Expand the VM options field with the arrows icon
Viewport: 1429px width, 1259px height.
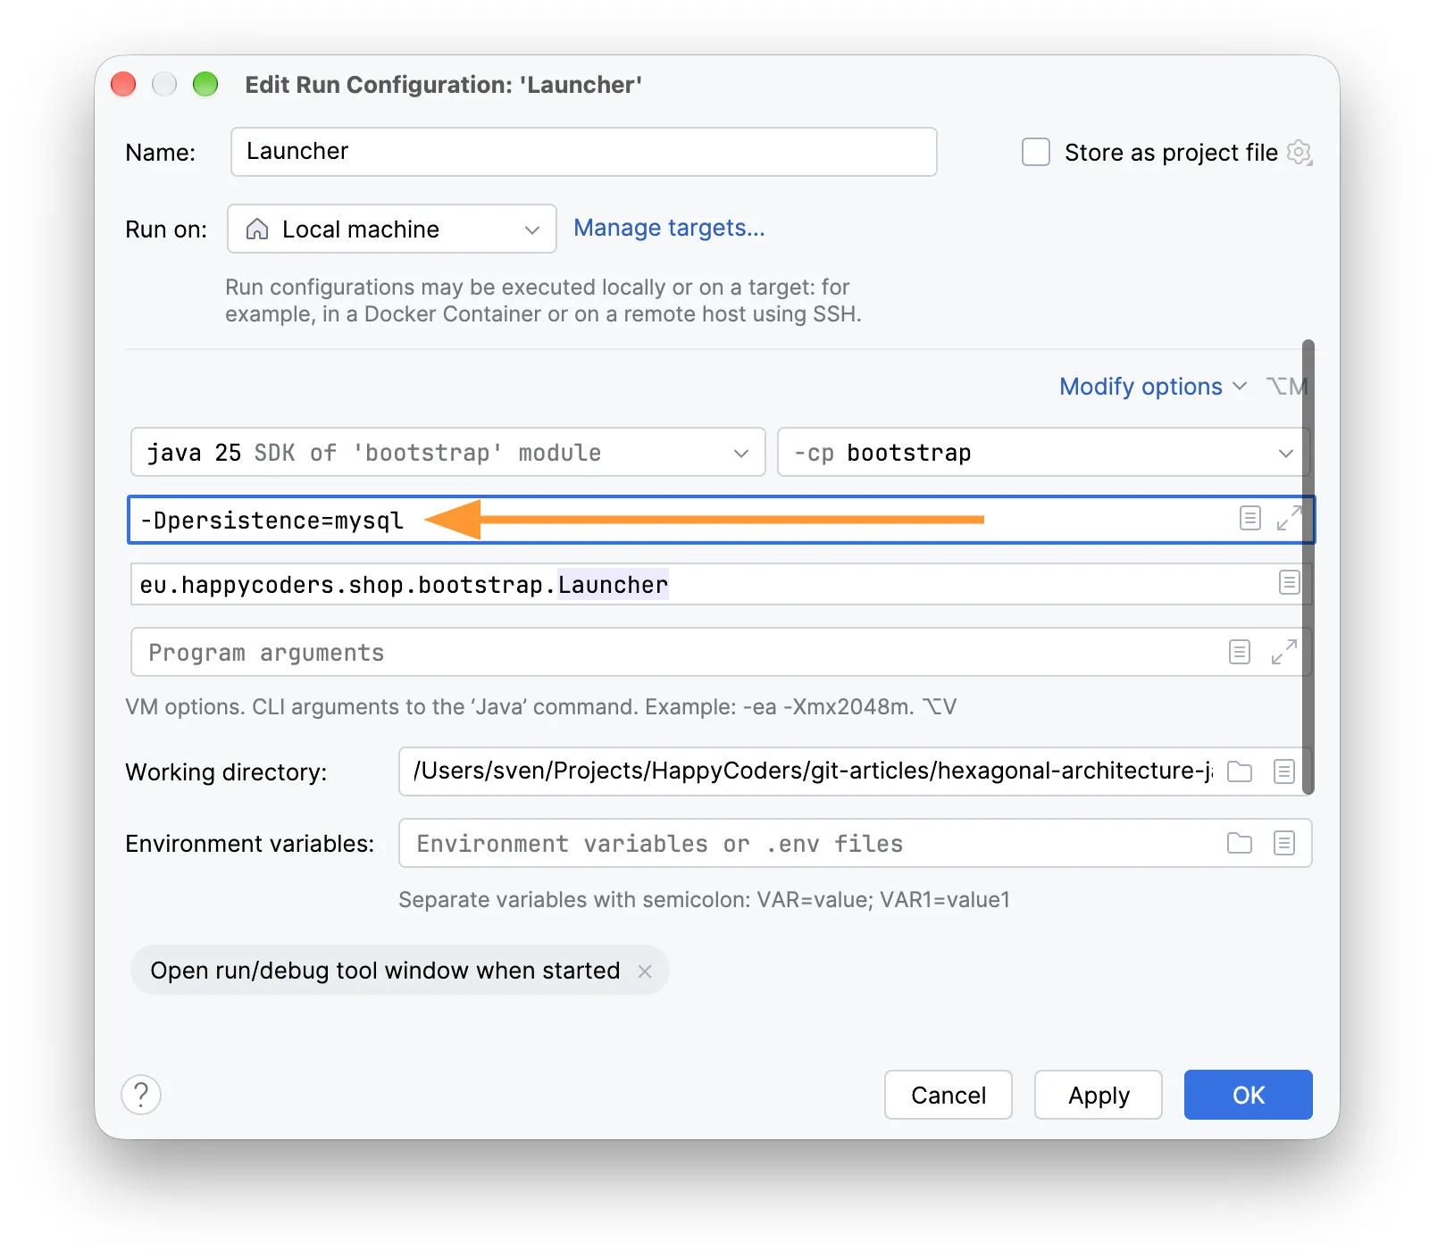(x=1289, y=518)
